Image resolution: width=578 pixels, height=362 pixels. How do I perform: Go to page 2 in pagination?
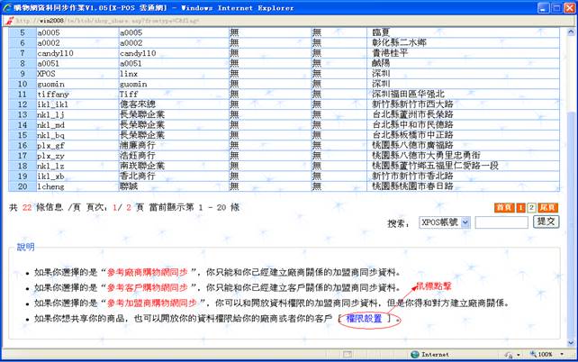point(531,207)
